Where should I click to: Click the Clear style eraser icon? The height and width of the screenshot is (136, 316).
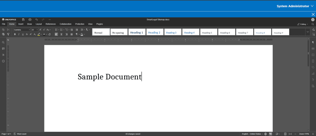coord(49,34)
